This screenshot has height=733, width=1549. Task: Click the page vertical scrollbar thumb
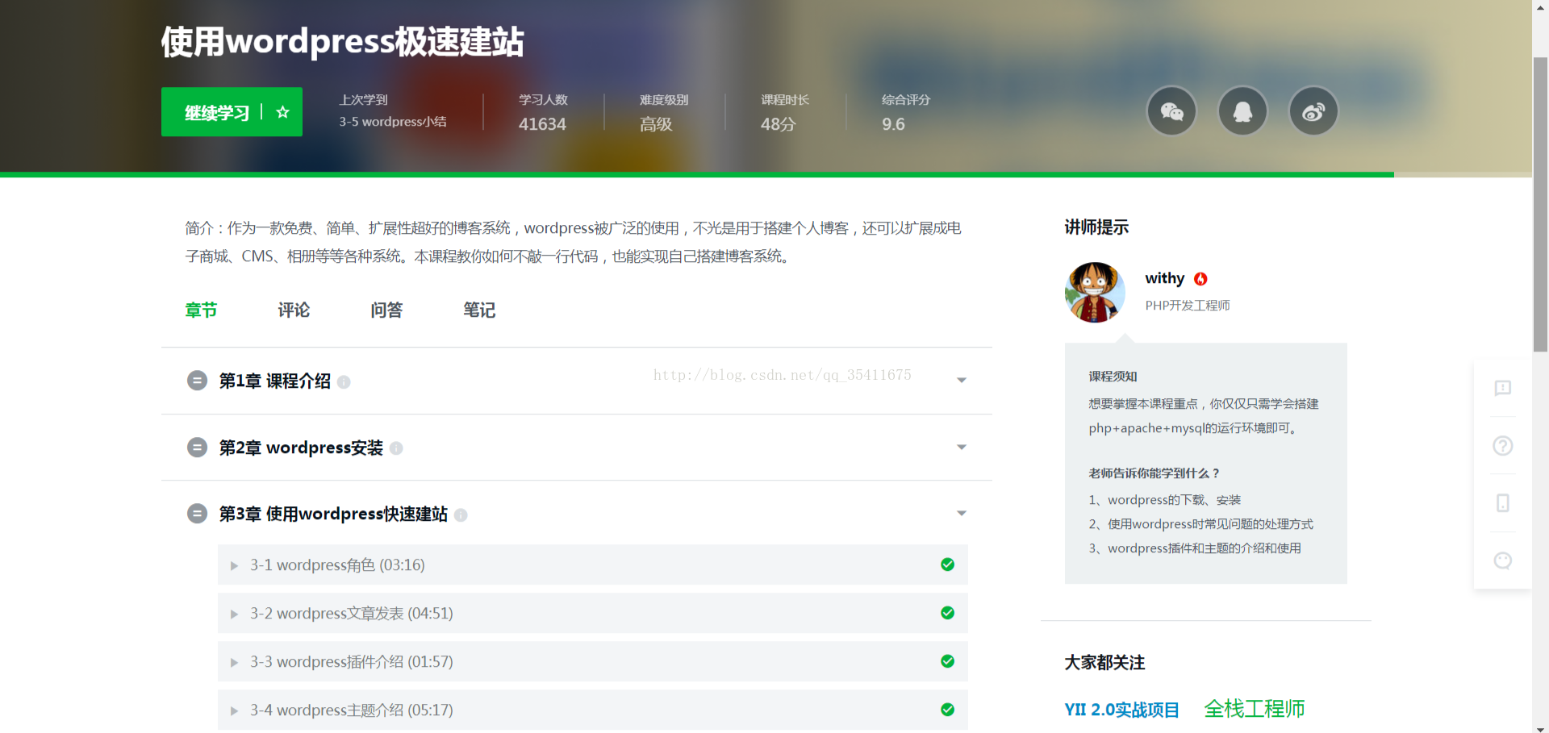point(1540,205)
